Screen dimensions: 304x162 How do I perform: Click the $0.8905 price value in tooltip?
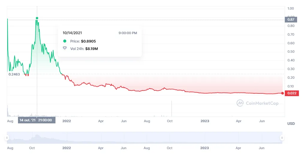click(x=88, y=41)
